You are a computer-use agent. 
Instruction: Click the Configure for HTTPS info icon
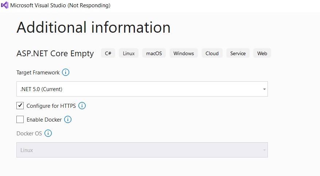[82, 106]
